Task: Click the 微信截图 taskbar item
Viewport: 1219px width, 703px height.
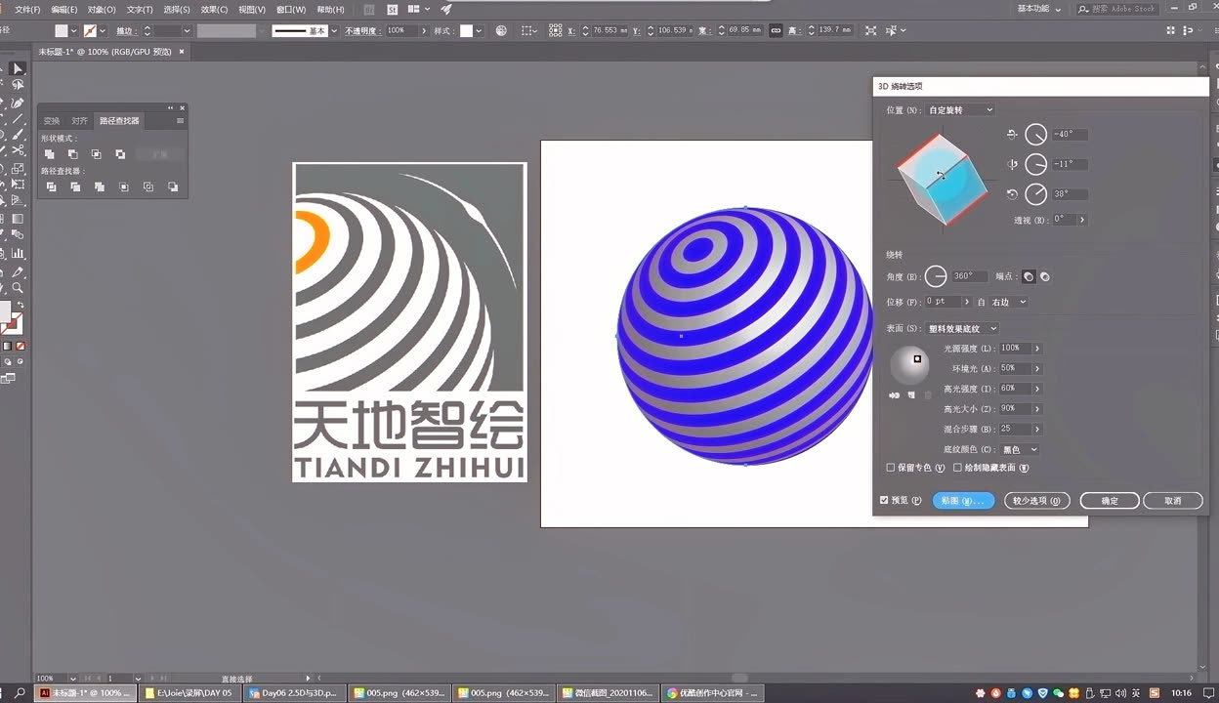Action: point(606,693)
